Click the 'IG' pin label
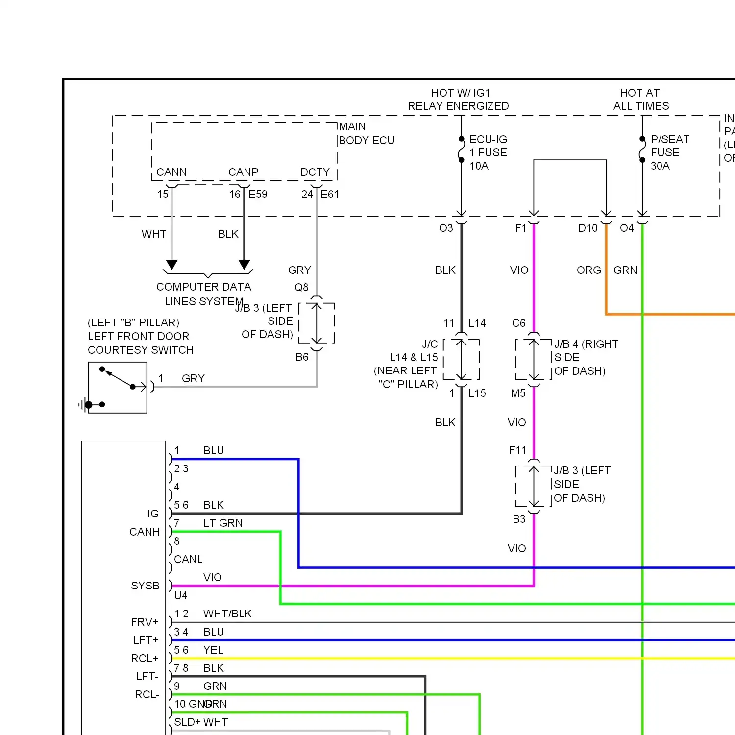This screenshot has width=735, height=735. pyautogui.click(x=153, y=514)
